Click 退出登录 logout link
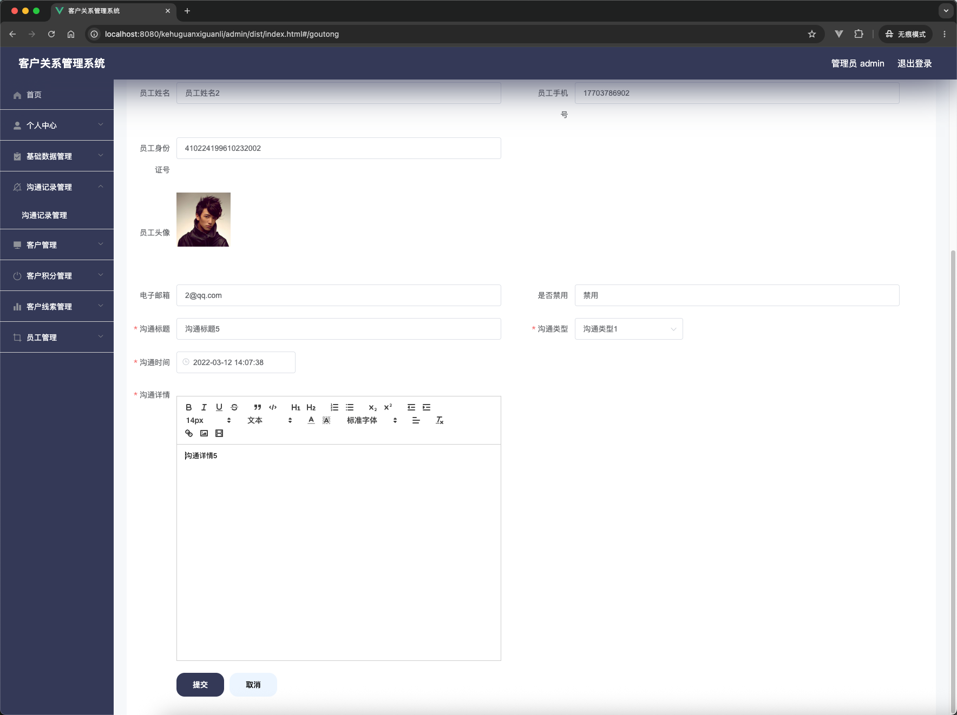This screenshot has height=715, width=957. pos(914,63)
